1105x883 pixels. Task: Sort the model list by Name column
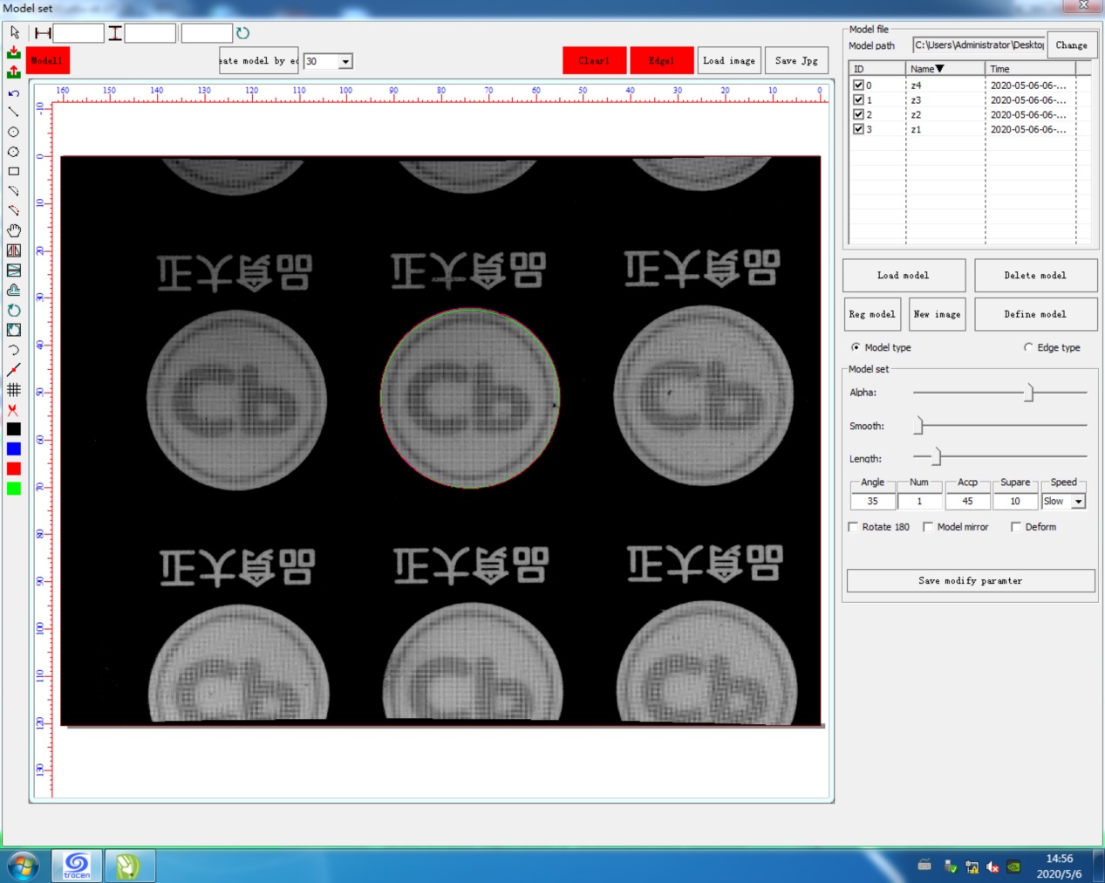[x=944, y=69]
